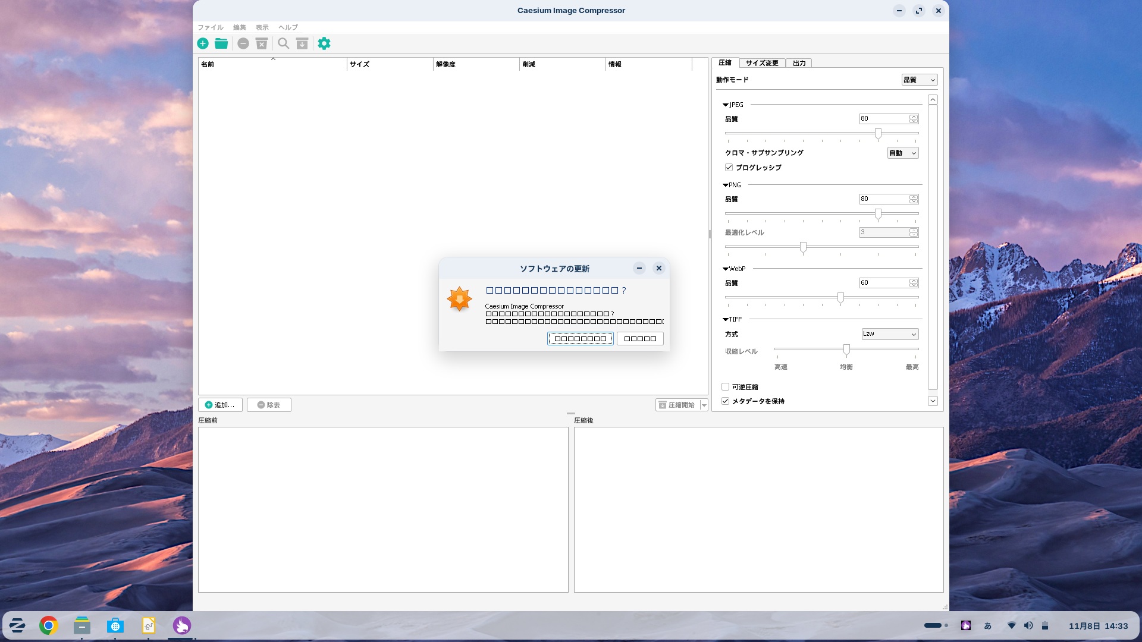Click the 追加... button
Viewport: 1142px width, 642px height.
tap(220, 405)
